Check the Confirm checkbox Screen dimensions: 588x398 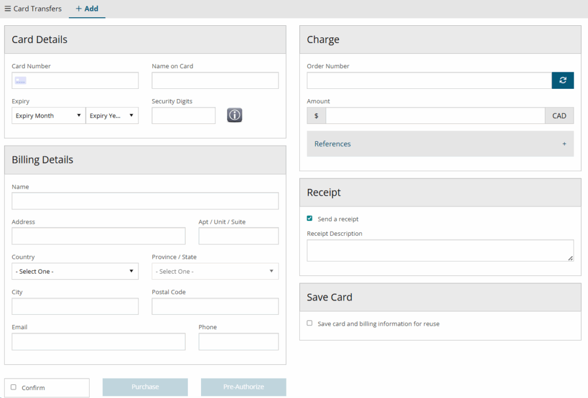point(14,387)
